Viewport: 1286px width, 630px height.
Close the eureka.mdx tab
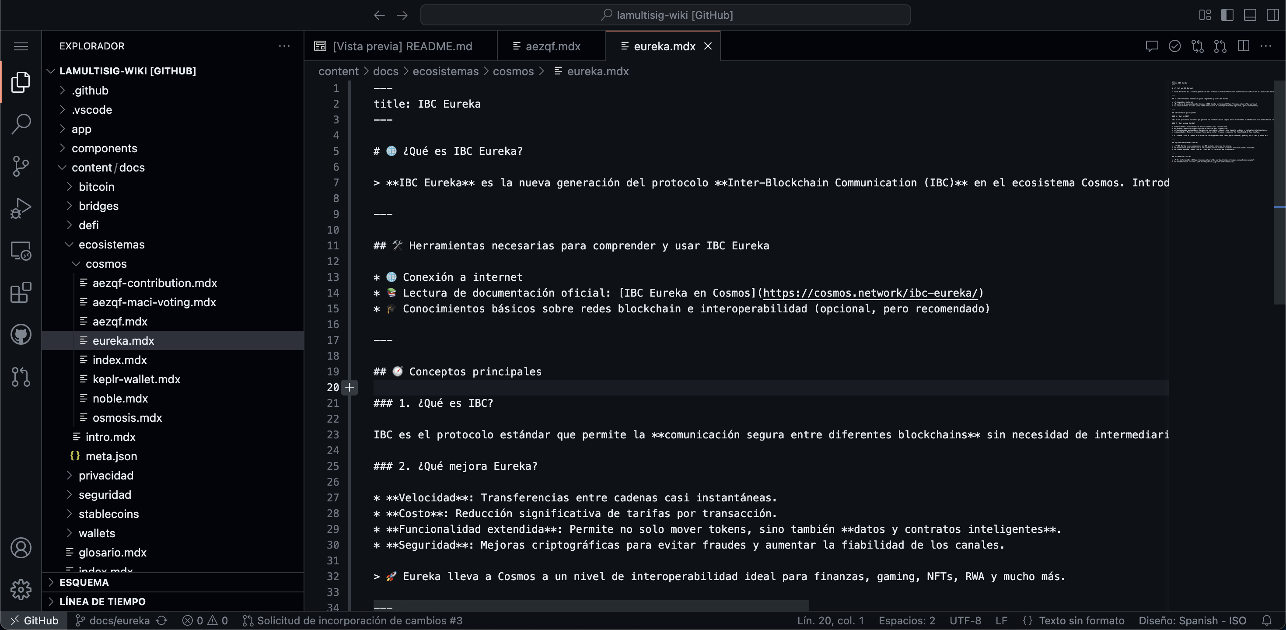pyautogui.click(x=708, y=46)
